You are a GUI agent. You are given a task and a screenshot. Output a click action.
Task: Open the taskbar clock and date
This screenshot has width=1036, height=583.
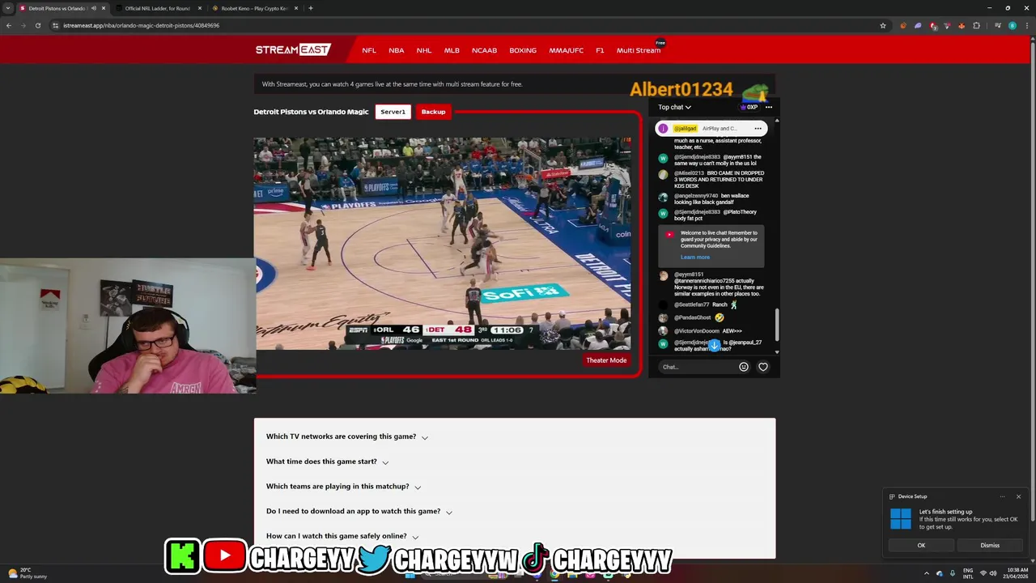pyautogui.click(x=1017, y=572)
